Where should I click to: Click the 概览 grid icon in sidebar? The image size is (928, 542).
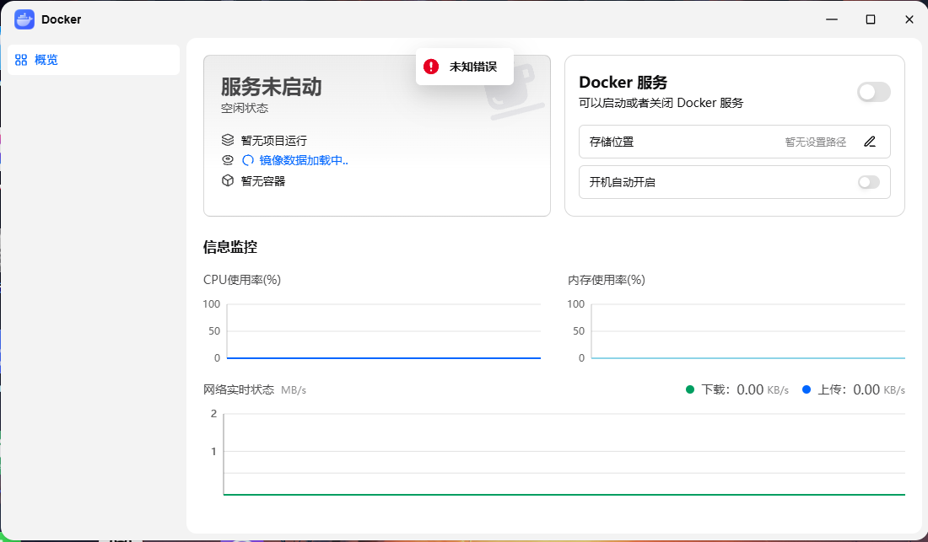pyautogui.click(x=21, y=60)
